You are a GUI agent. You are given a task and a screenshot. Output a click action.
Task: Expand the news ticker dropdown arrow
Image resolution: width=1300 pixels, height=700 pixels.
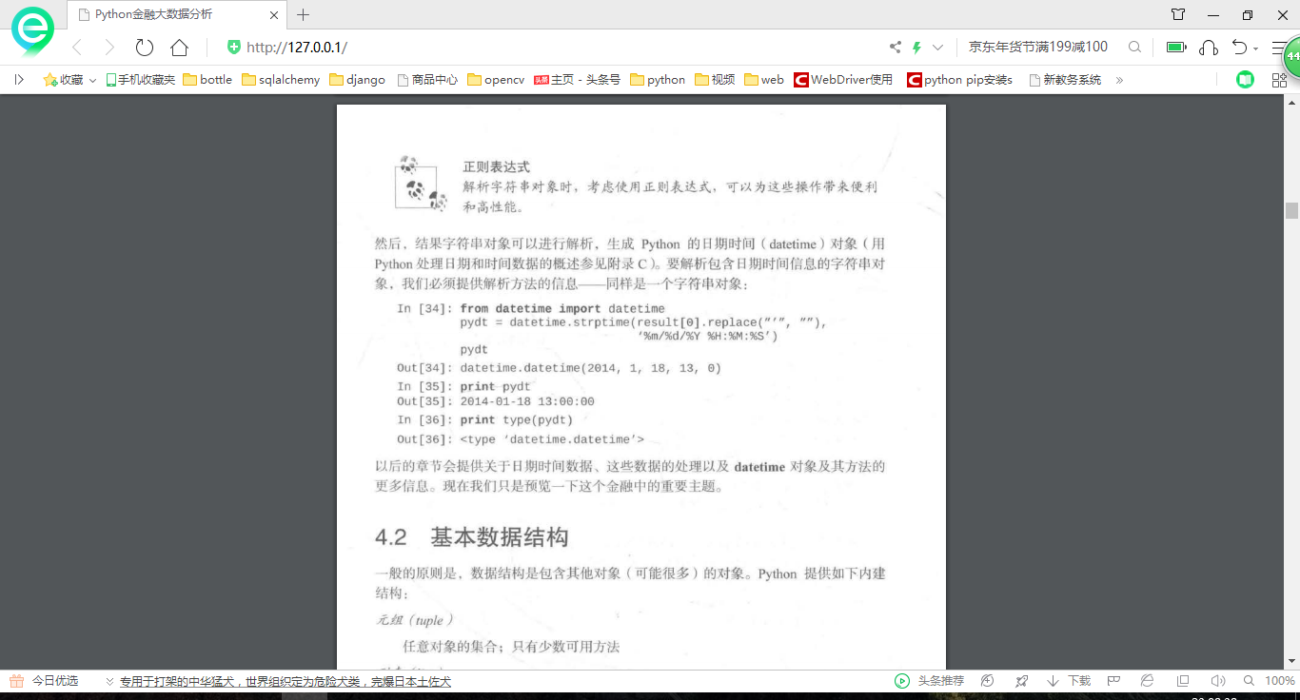[110, 682]
